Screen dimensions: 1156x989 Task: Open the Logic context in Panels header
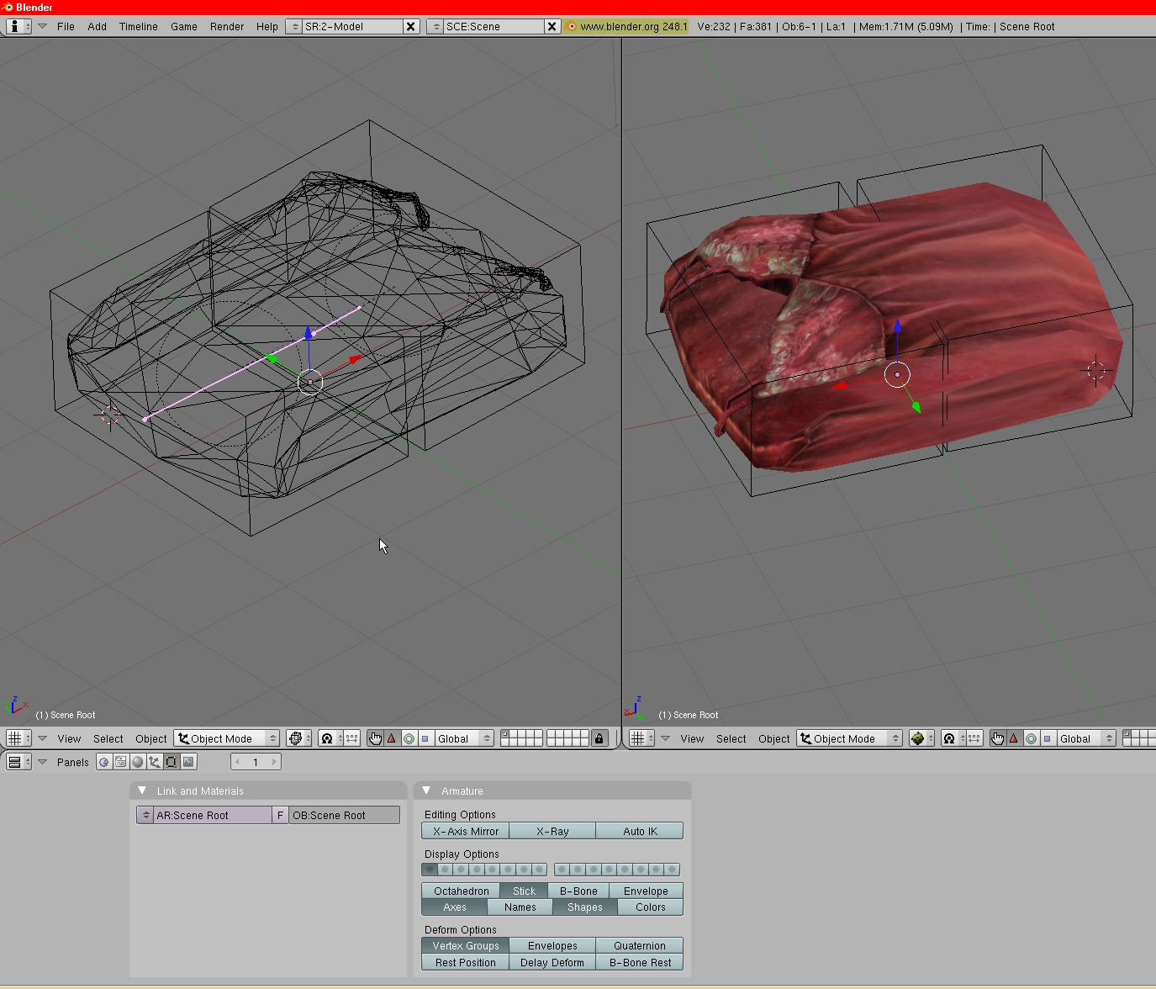click(104, 762)
